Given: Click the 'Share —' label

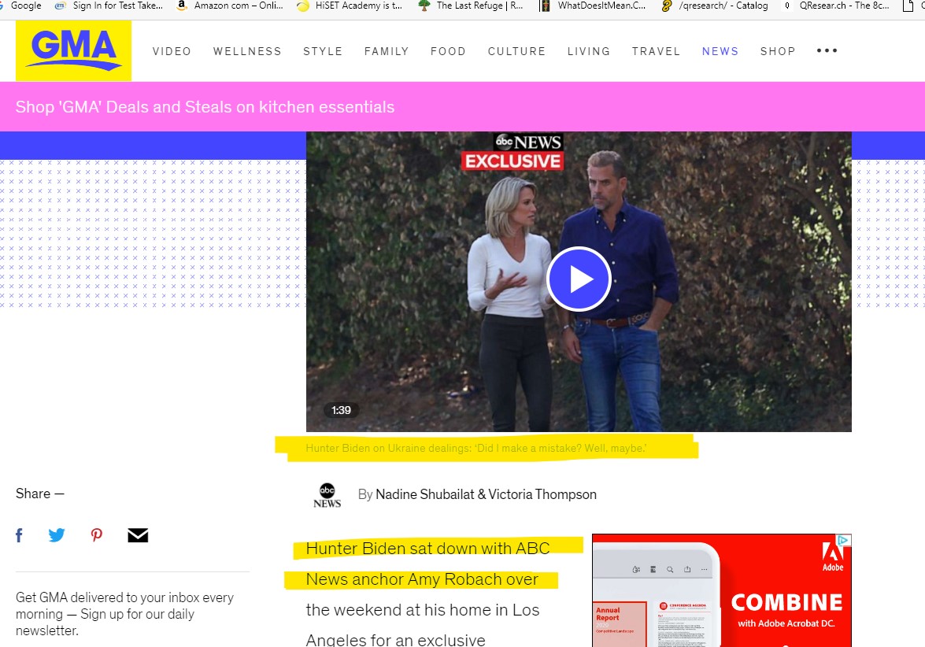Looking at the screenshot, I should (x=39, y=494).
